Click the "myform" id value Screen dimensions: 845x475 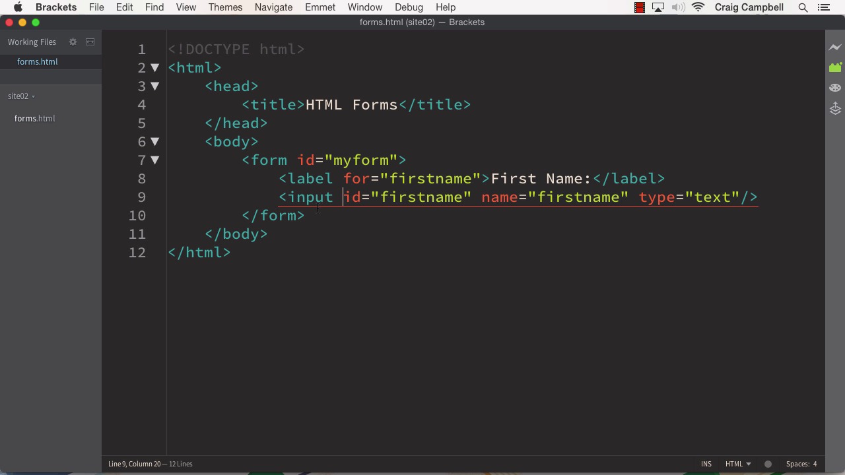tap(360, 160)
